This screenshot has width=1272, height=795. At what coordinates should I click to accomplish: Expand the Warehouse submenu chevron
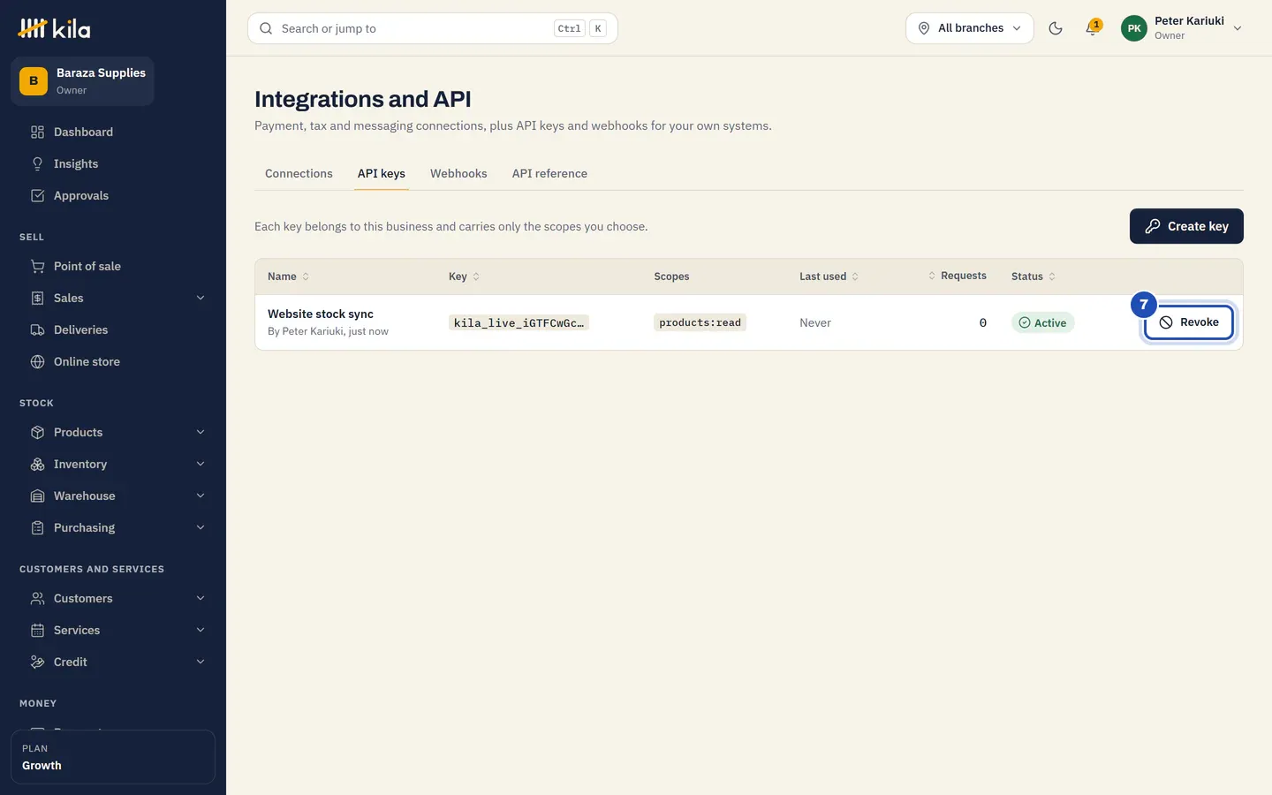click(x=201, y=496)
